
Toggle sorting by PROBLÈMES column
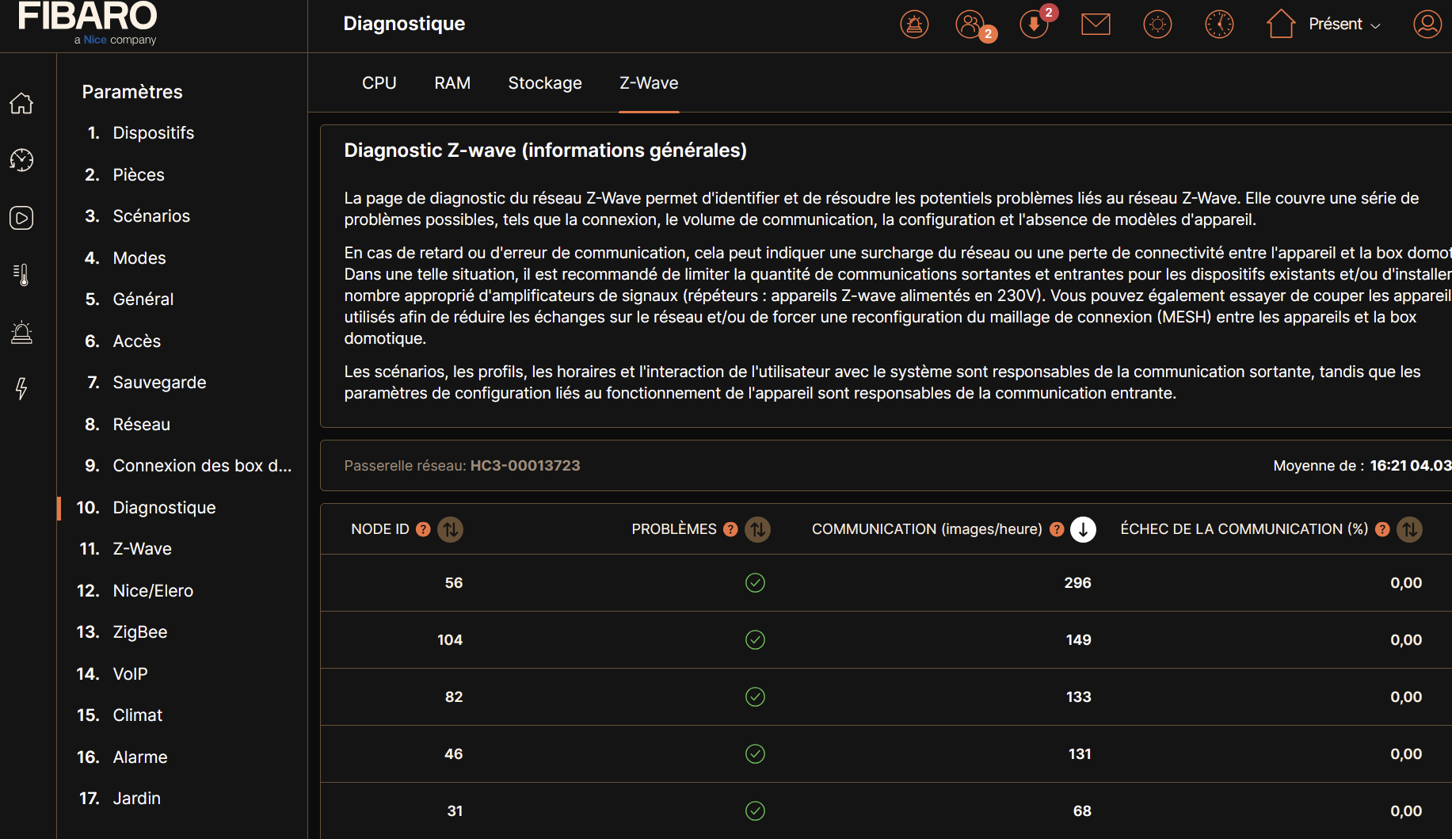point(758,529)
